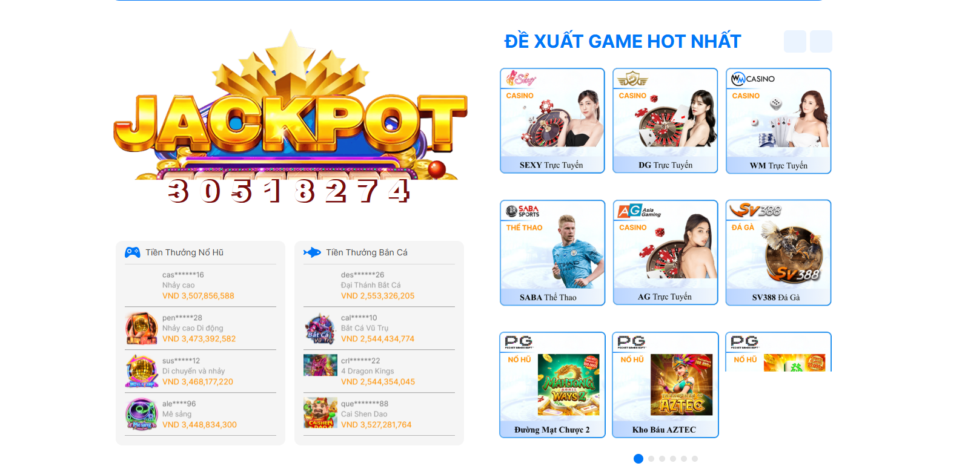Click the 4 Dragon Kings game icon
The height and width of the screenshot is (466, 965).
click(x=320, y=366)
